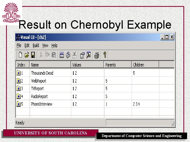Click the hammer build toolbar icon
The height and width of the screenshot is (142, 190).
pos(89,55)
